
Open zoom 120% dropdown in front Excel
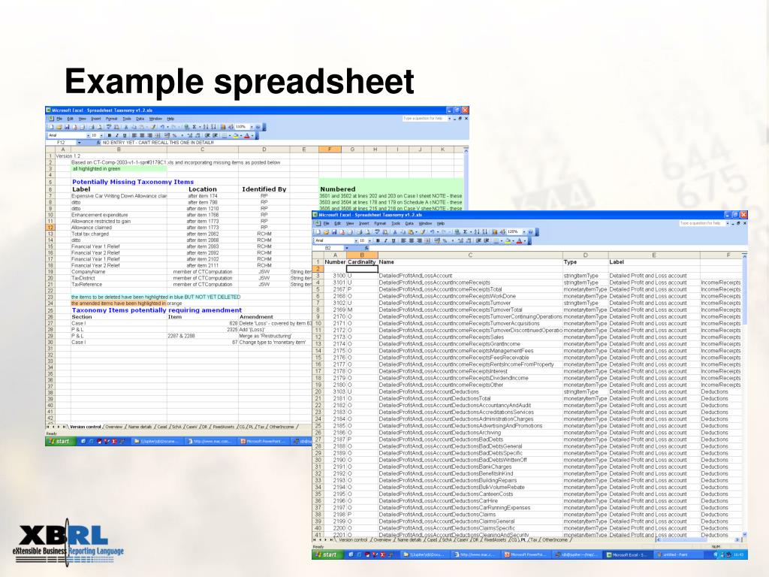tap(523, 231)
